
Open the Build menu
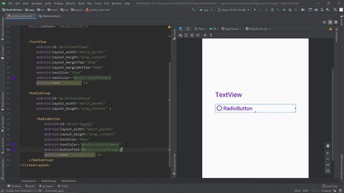coord(81,4)
